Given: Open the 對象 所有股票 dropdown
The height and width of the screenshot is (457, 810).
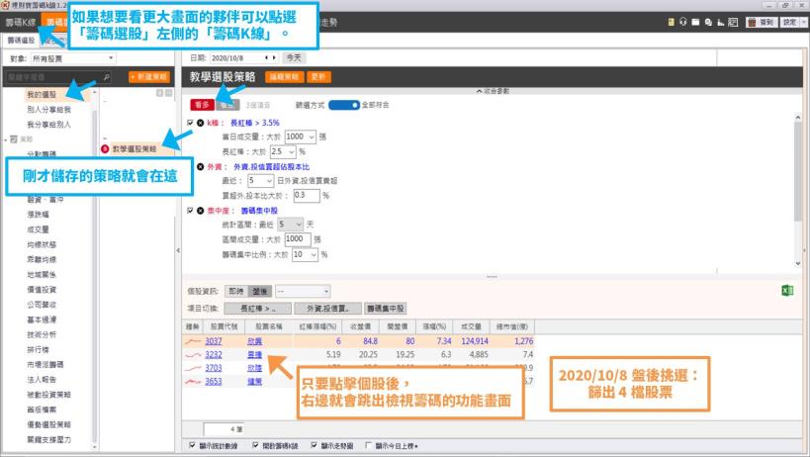Looking at the screenshot, I should coord(73,58).
